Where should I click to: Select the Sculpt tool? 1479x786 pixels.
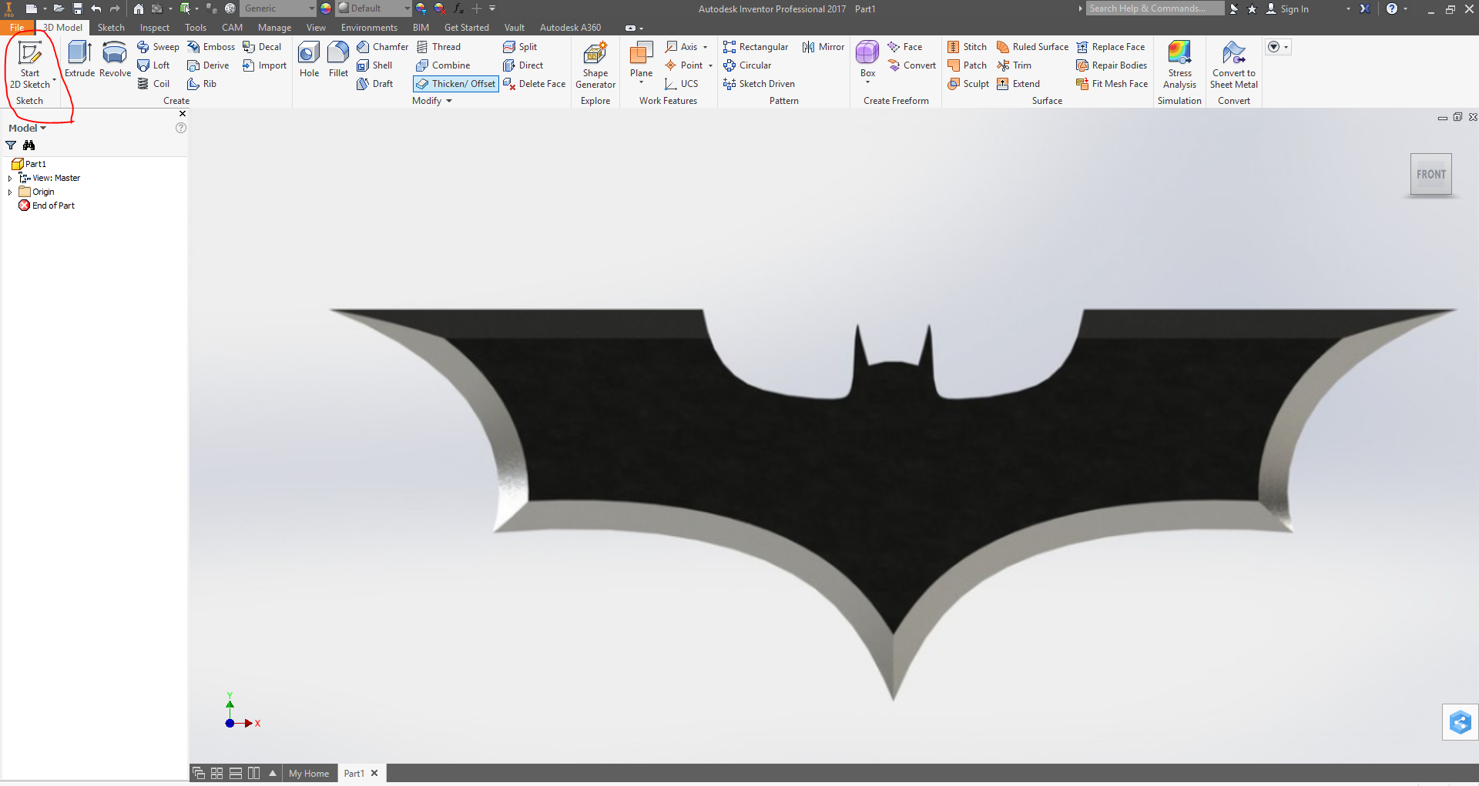click(x=968, y=84)
